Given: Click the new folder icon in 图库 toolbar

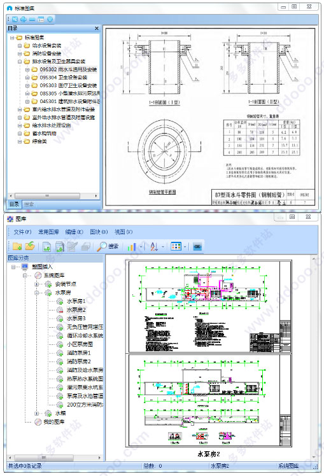Looking at the screenshot, I should (x=17, y=246).
